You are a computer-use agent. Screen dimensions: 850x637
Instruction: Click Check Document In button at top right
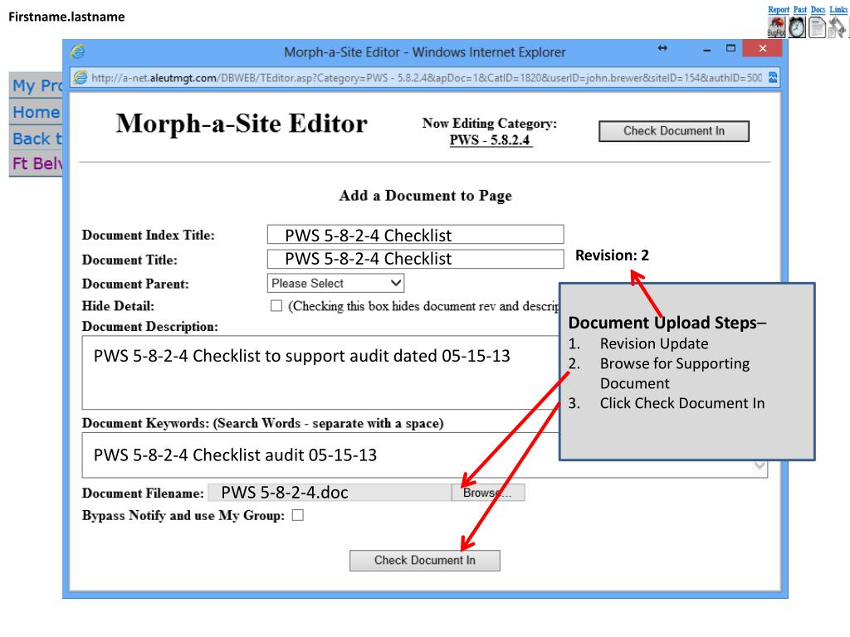(674, 131)
